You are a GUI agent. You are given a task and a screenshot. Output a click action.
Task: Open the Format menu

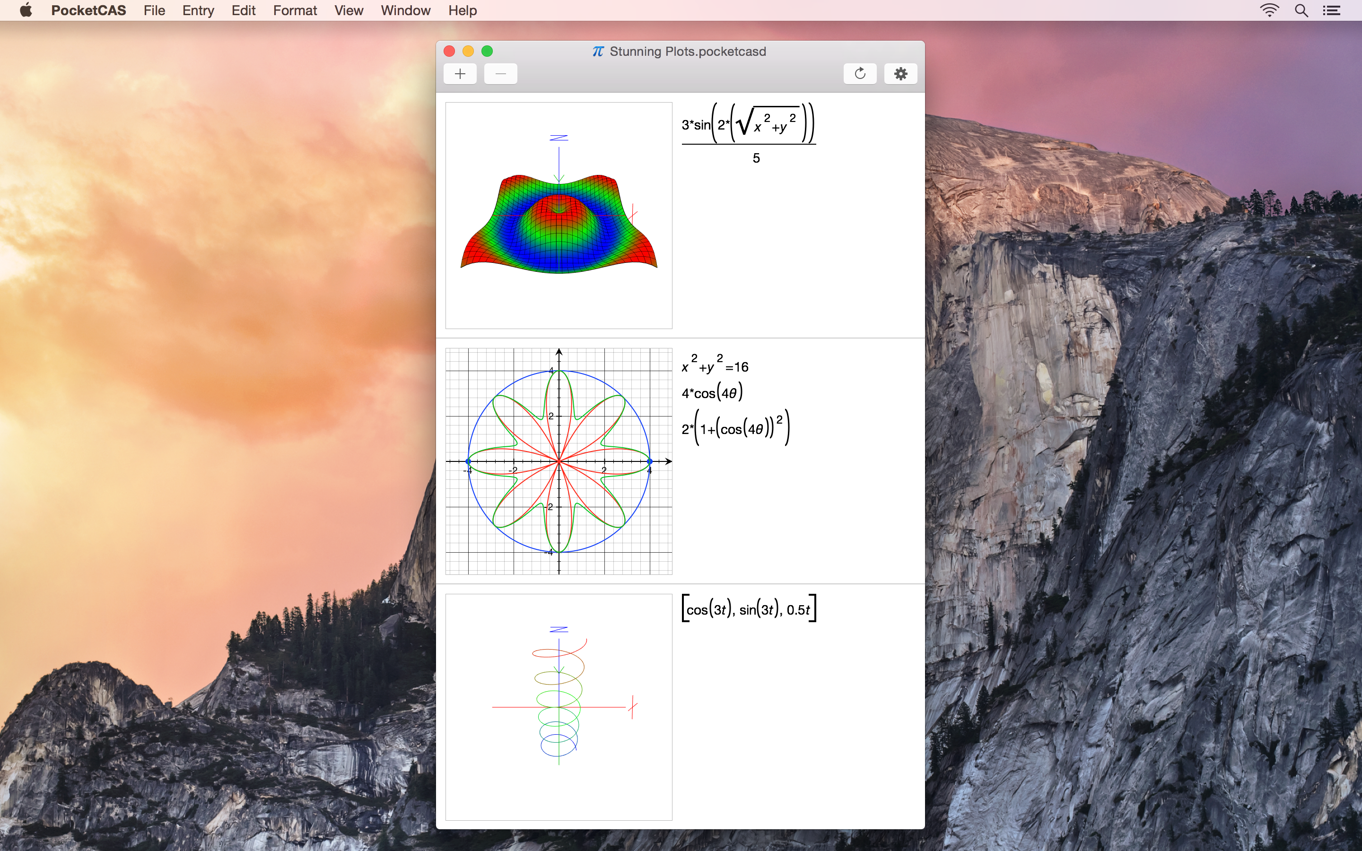[295, 10]
